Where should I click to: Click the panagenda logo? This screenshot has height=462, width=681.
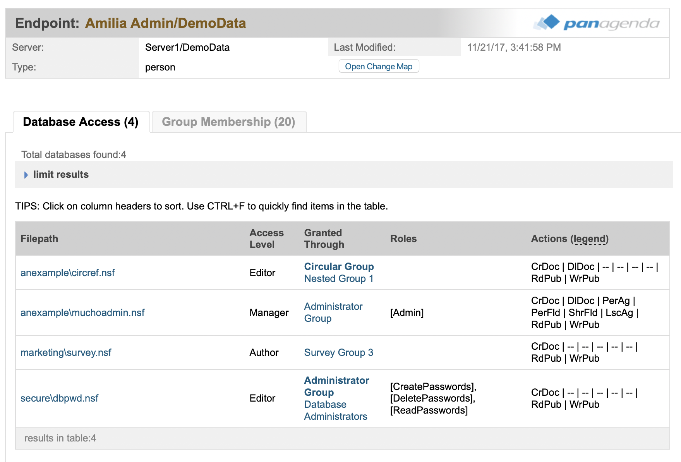596,23
